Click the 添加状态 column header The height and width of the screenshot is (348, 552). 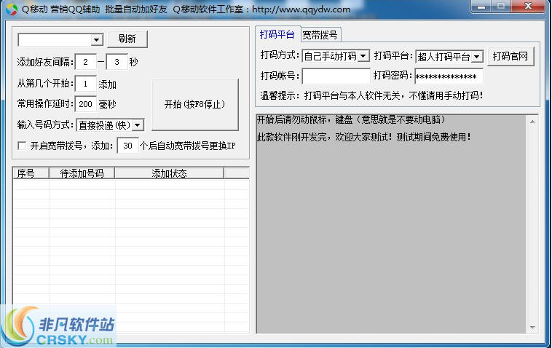click(170, 173)
